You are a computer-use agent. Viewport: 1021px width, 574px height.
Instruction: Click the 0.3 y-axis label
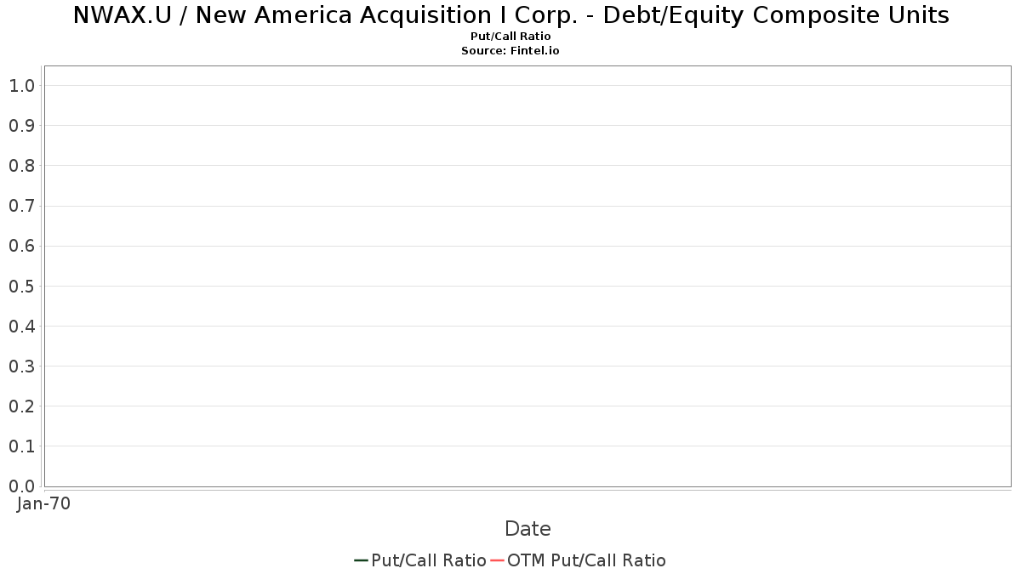[x=21, y=367]
